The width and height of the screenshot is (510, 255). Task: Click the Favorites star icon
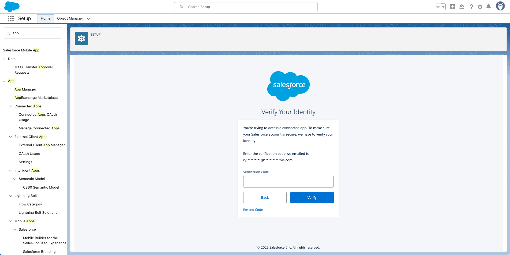438,7
